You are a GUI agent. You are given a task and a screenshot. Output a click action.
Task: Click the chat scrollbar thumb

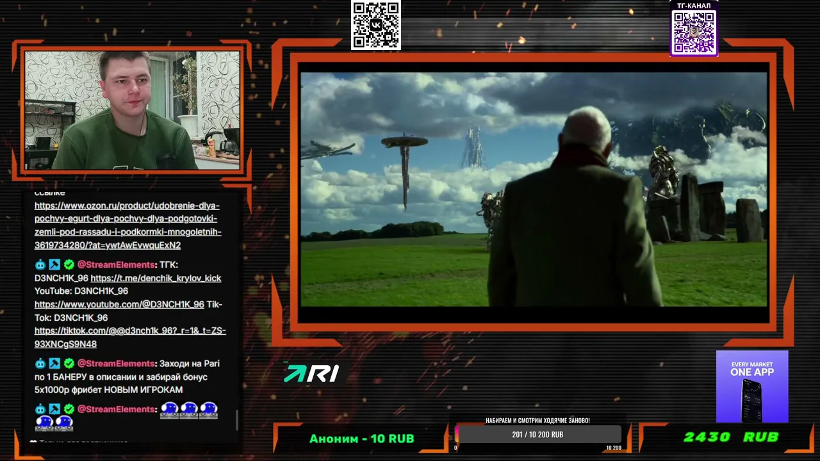click(x=237, y=420)
